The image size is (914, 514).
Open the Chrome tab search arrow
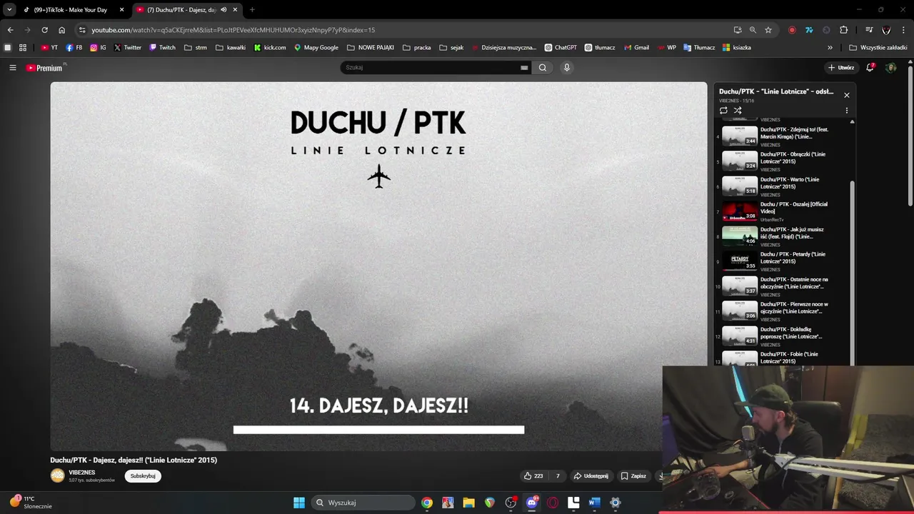(9, 10)
